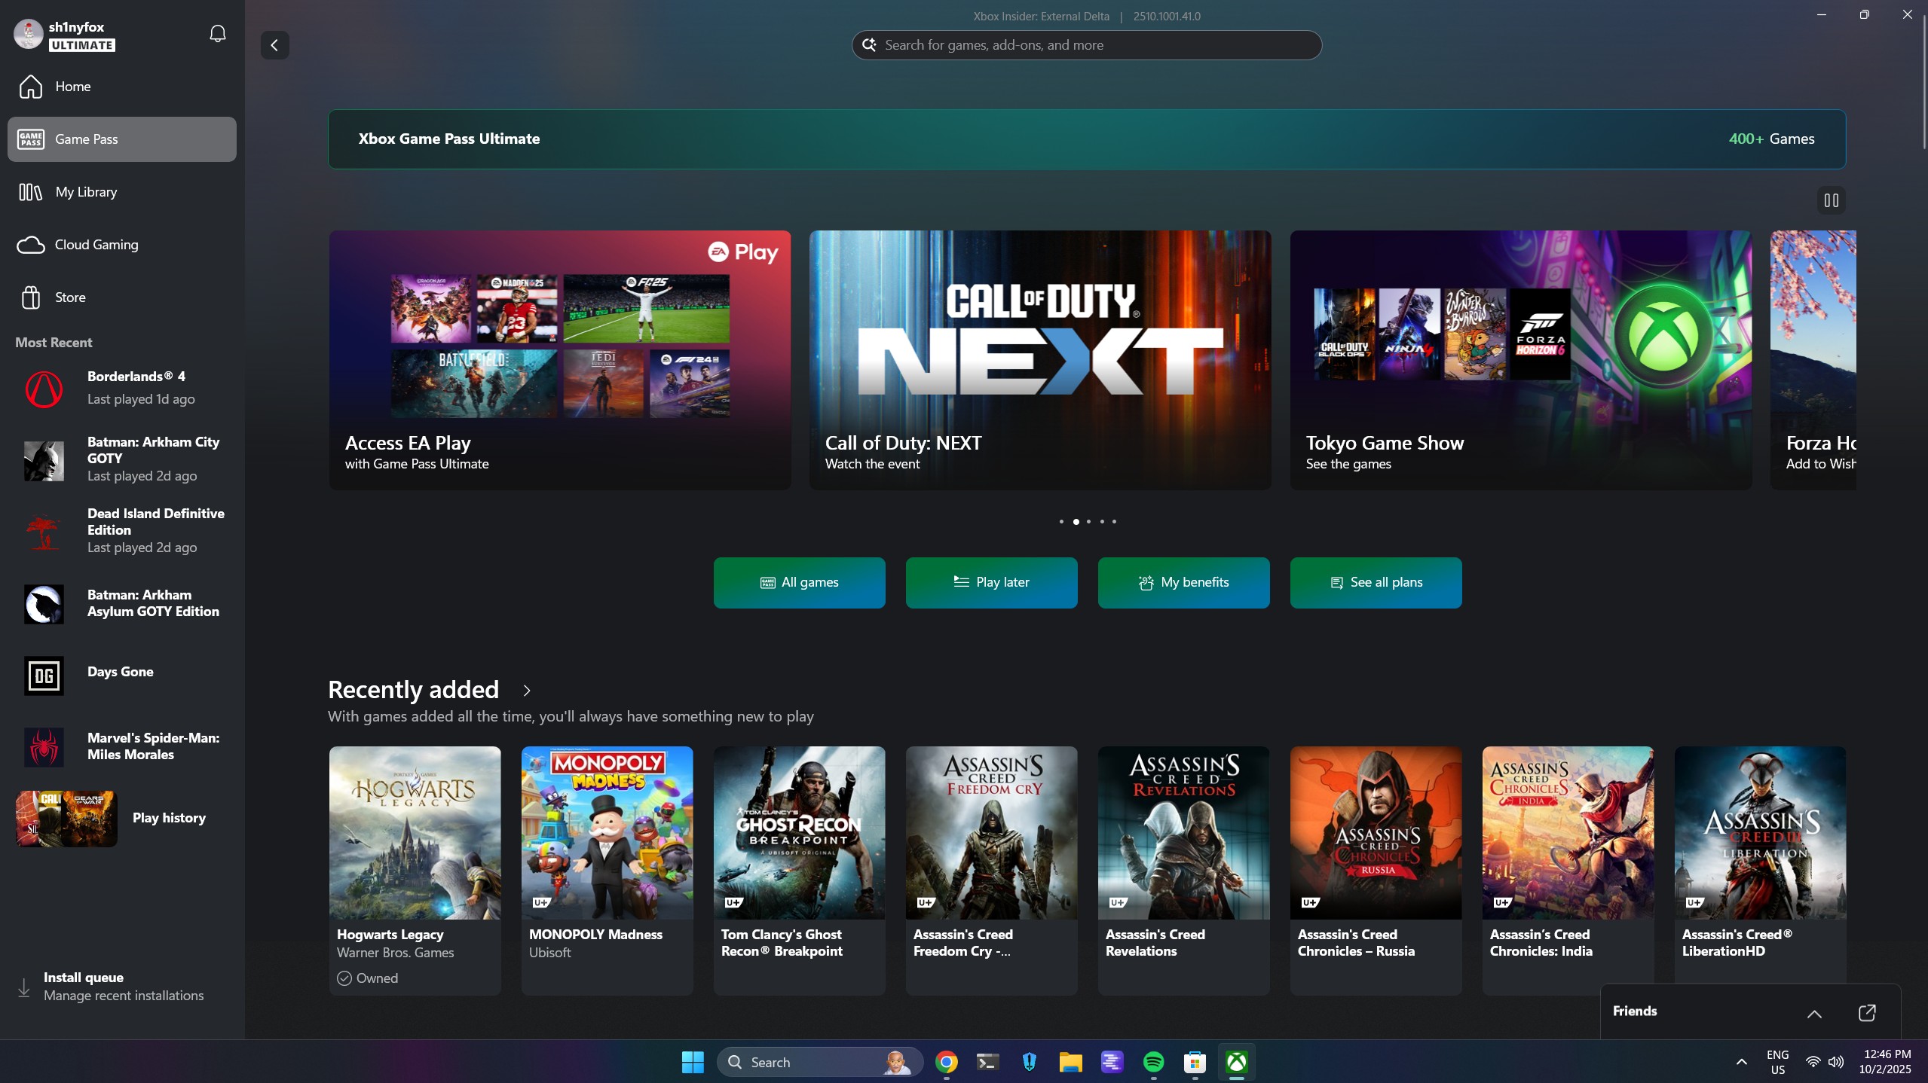Open the Store page

pos(69,297)
